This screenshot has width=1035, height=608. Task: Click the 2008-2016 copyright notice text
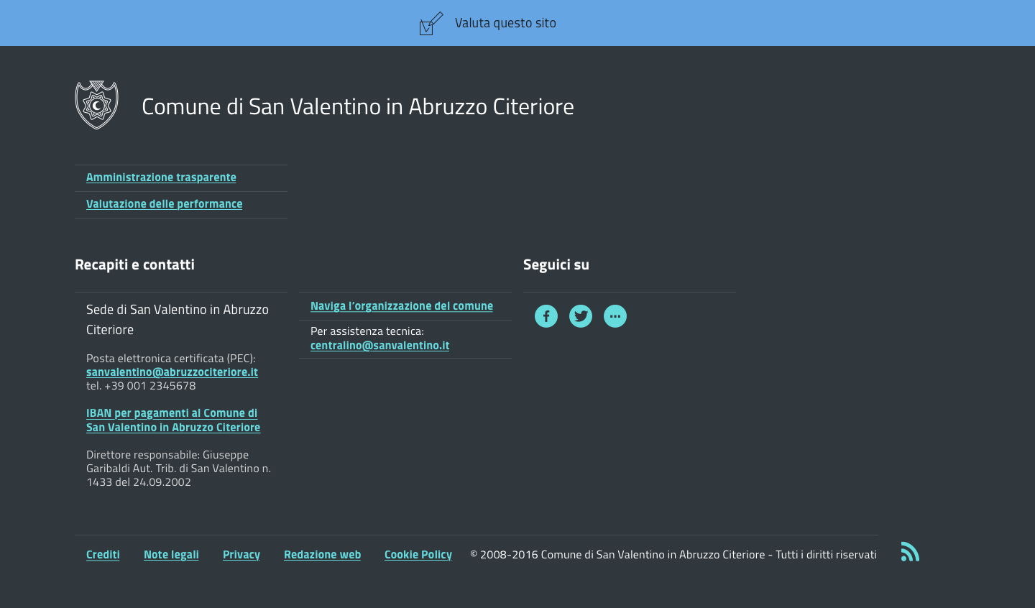coord(673,555)
